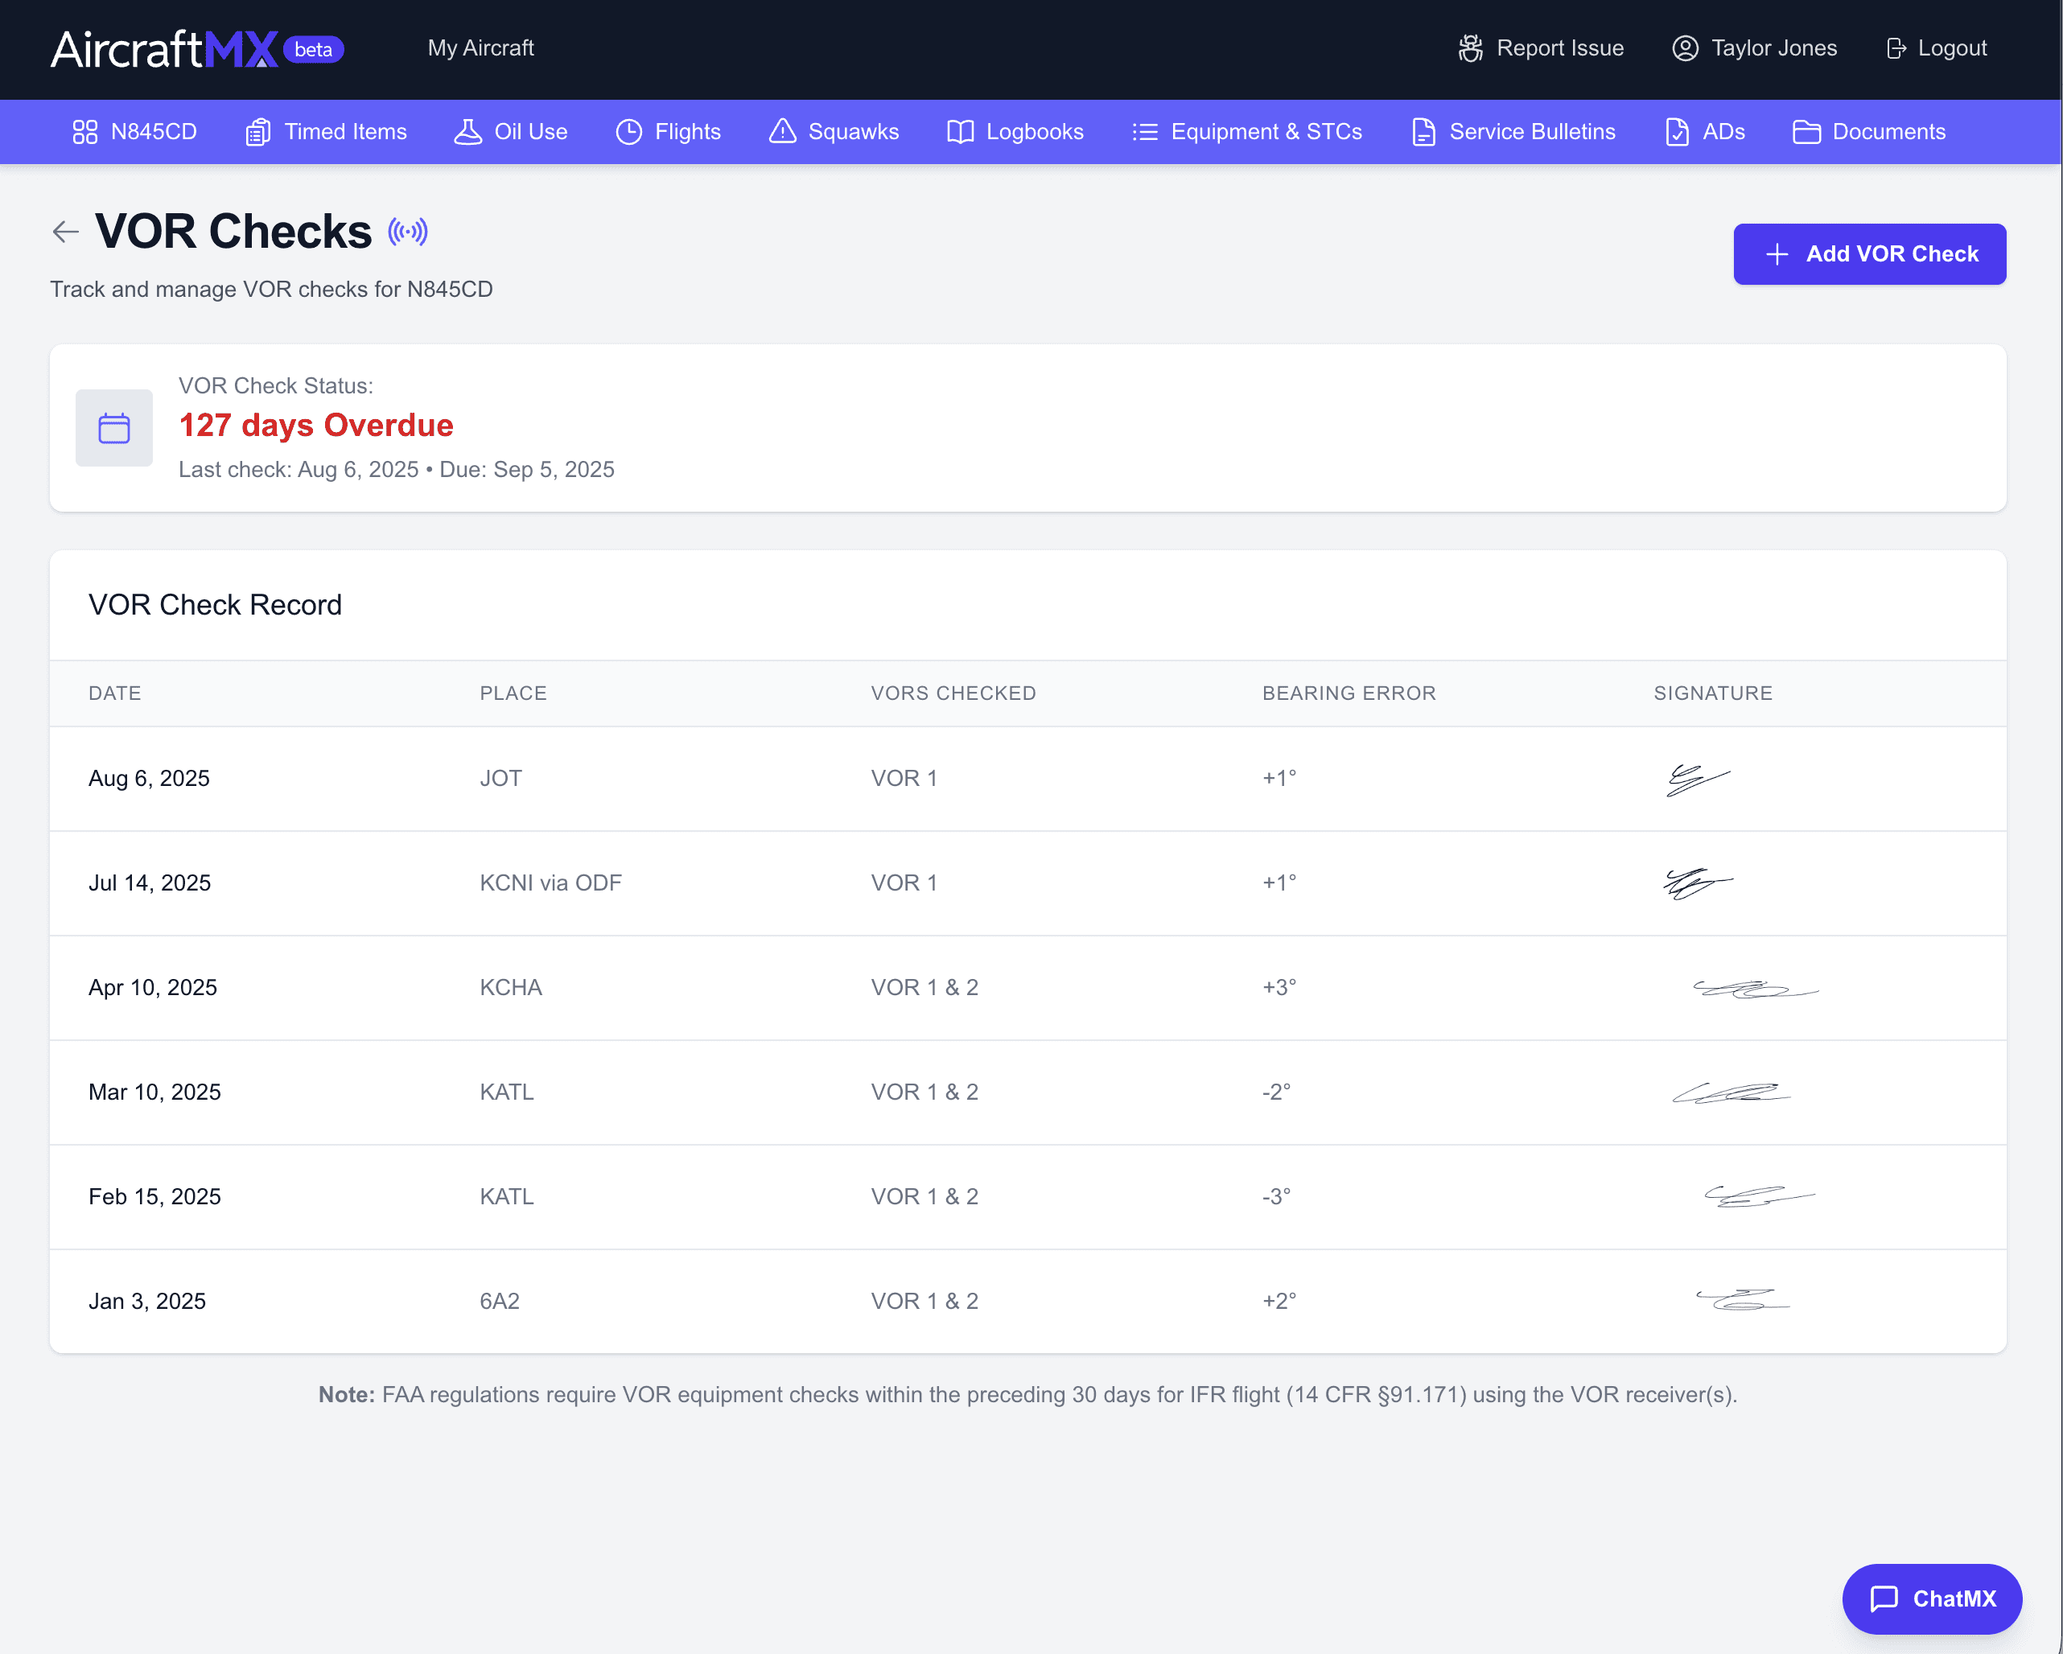Image resolution: width=2063 pixels, height=1654 pixels.
Task: Open My Aircraft from the top menu
Action: click(480, 47)
